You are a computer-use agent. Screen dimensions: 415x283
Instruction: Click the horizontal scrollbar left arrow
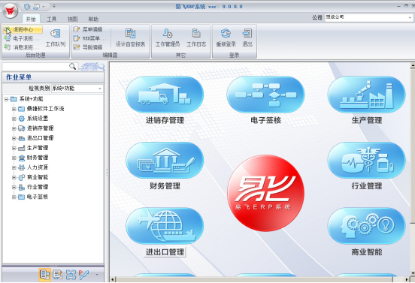click(x=113, y=279)
